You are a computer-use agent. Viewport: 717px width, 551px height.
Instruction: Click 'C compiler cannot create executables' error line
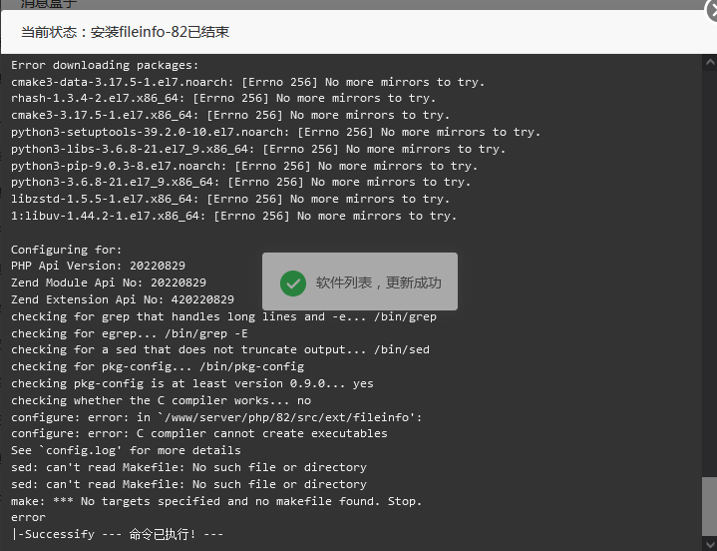tap(198, 433)
